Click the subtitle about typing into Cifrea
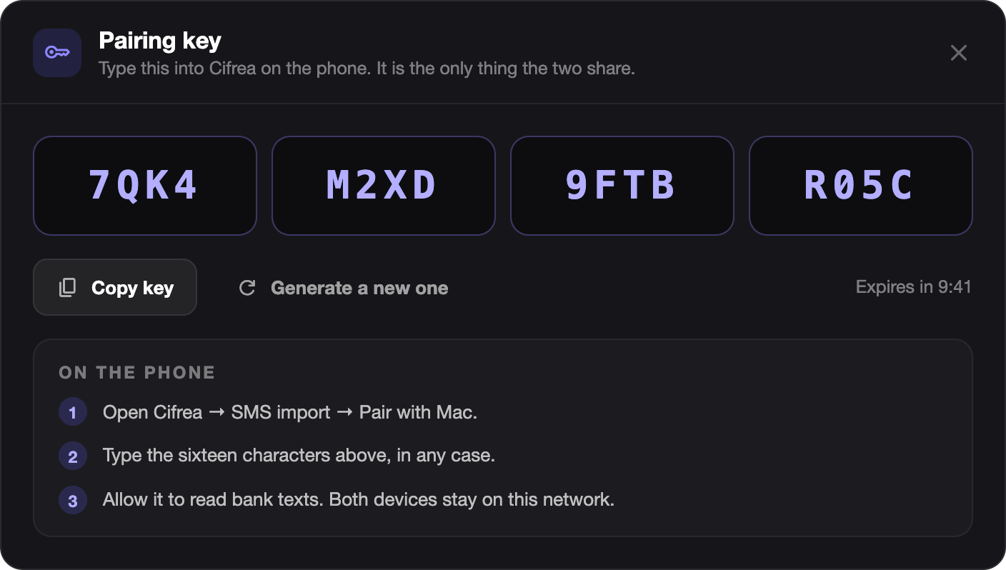The image size is (1006, 570). [367, 69]
